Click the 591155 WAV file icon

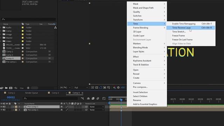[4, 45]
